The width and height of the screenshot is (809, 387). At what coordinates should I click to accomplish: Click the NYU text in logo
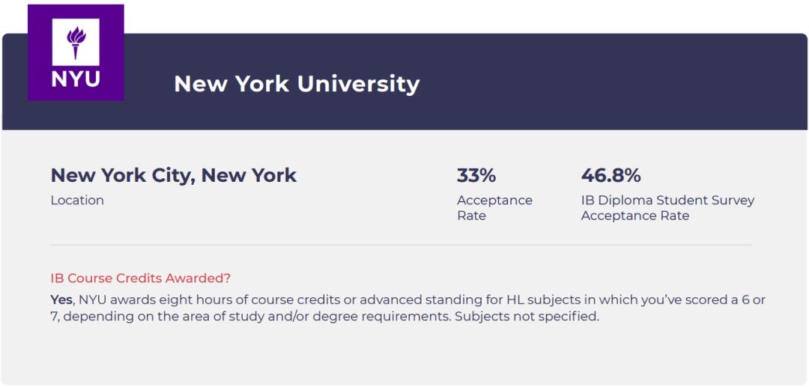76,79
